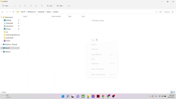Screen dimensions: 176x99
Task: Select Windows (C:) in the address breadcrumb
Action: 32,12
